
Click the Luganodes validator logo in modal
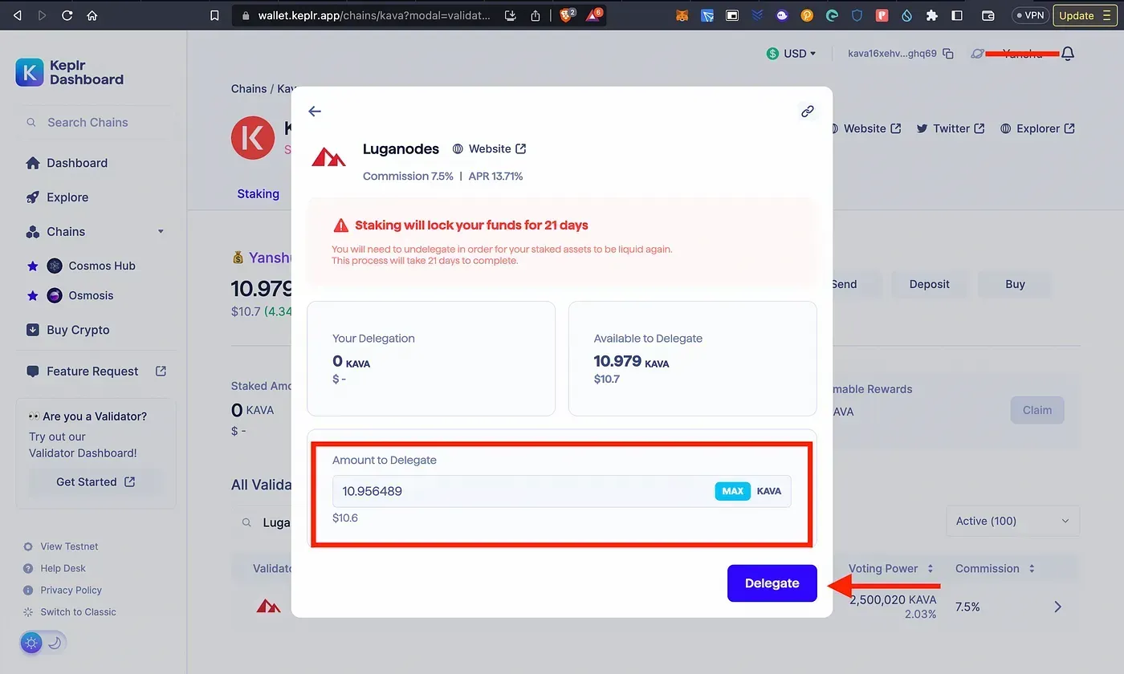click(329, 157)
